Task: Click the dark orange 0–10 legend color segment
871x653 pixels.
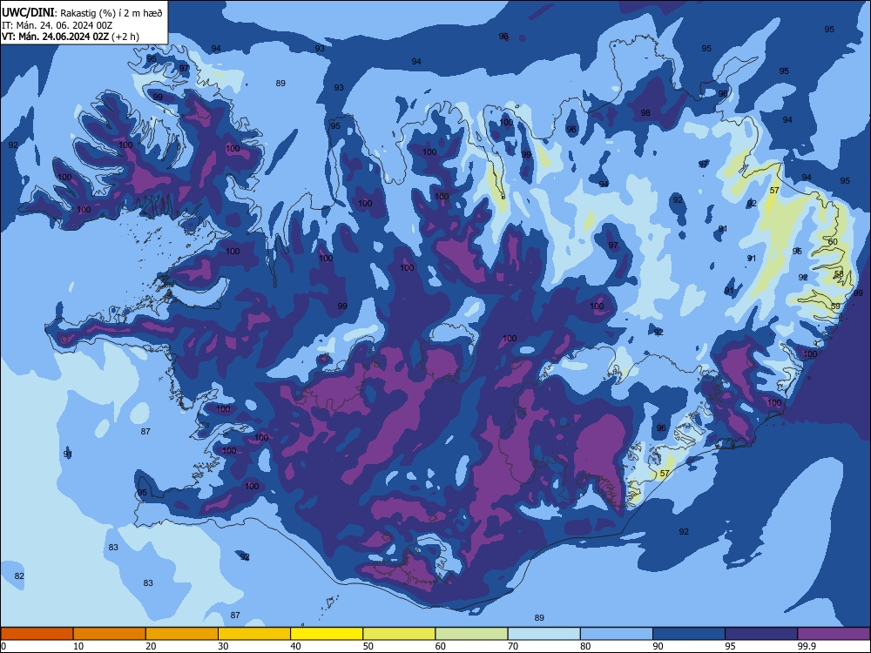Action: point(37,634)
